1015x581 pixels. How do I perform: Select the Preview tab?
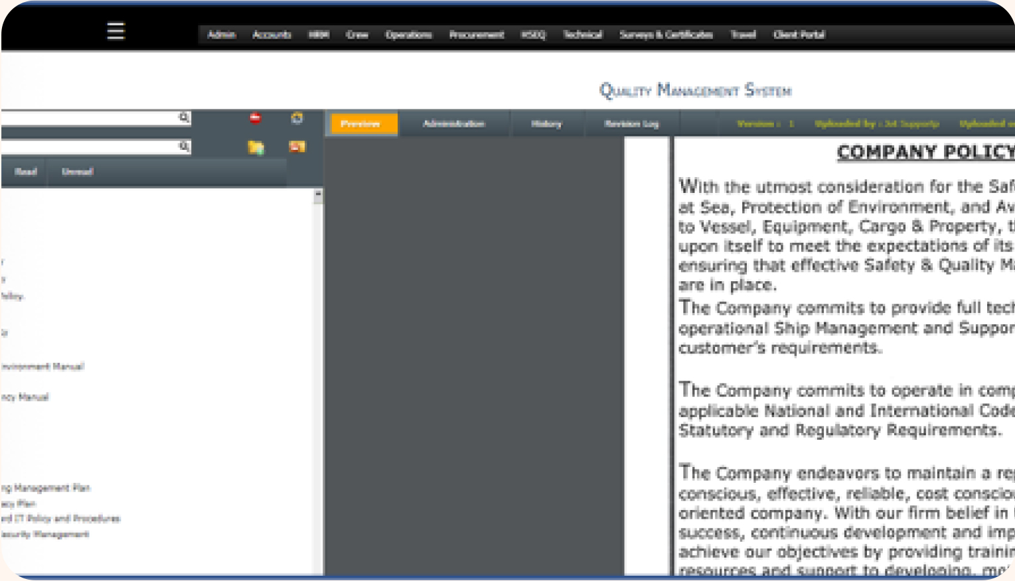pyautogui.click(x=360, y=124)
